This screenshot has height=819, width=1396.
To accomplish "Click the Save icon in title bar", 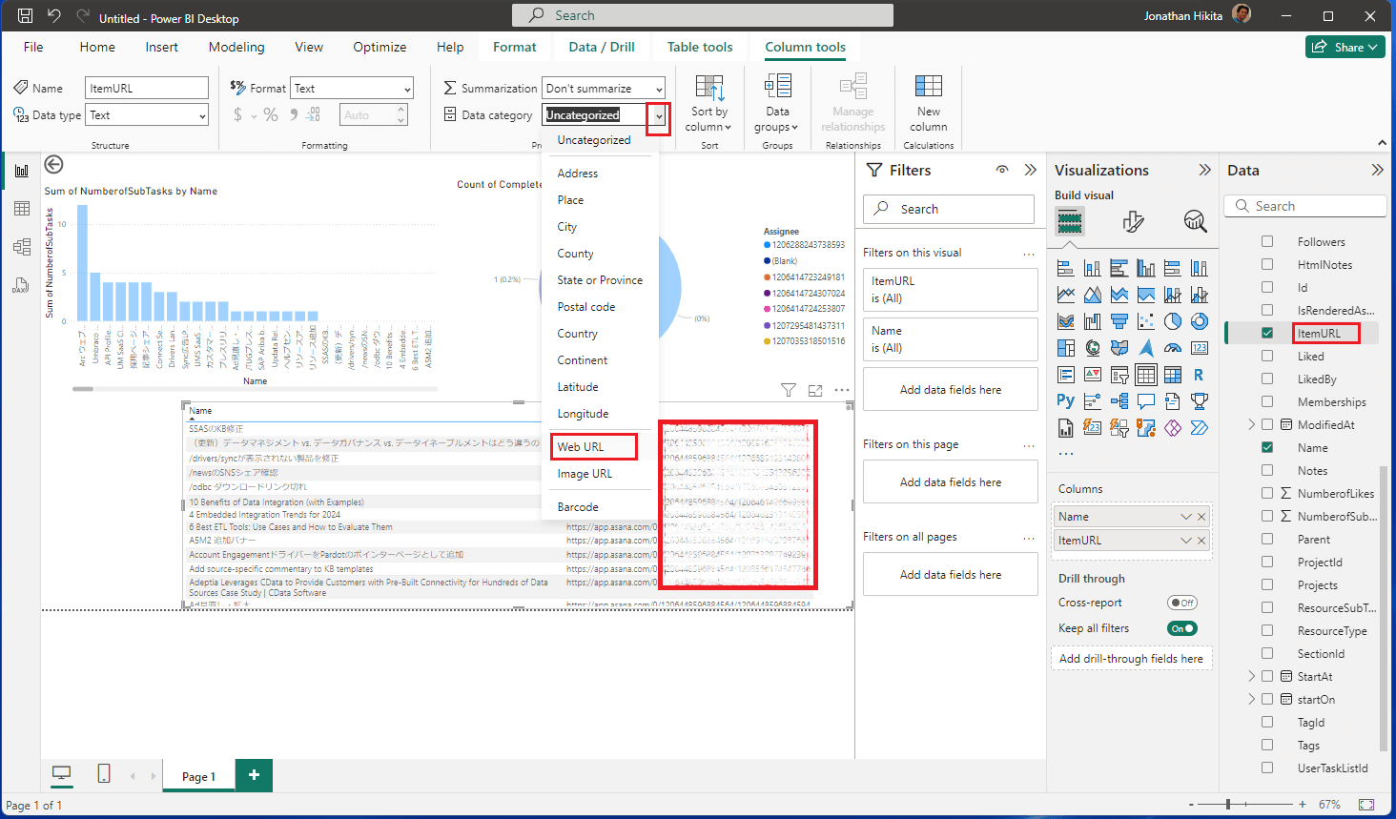I will (x=26, y=15).
